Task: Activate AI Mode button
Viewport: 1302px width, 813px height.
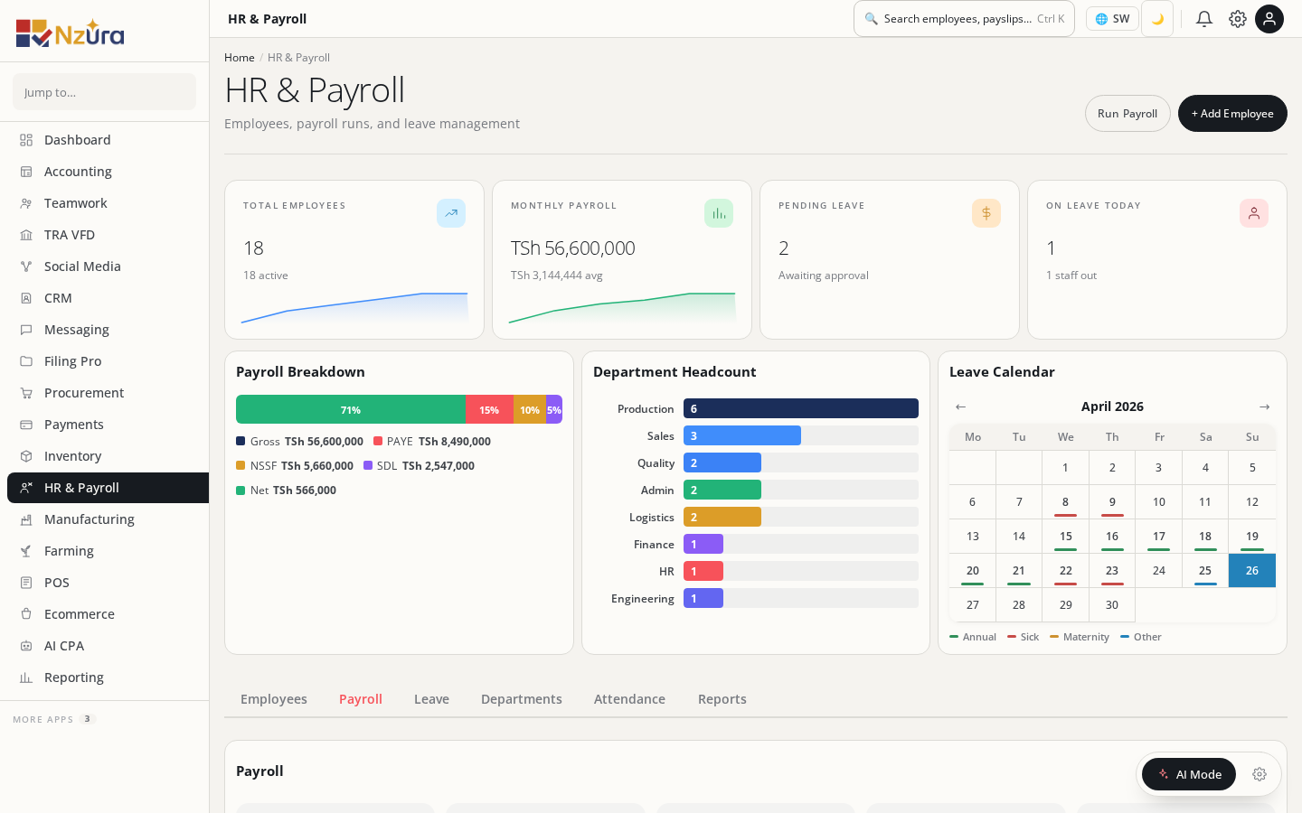Action: click(x=1189, y=774)
